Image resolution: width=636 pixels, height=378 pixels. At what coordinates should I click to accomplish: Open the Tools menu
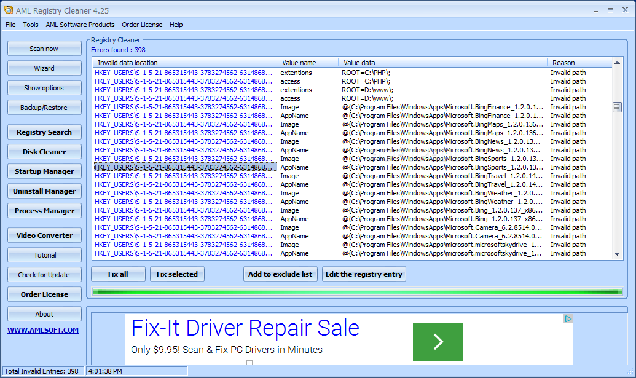(x=31, y=25)
